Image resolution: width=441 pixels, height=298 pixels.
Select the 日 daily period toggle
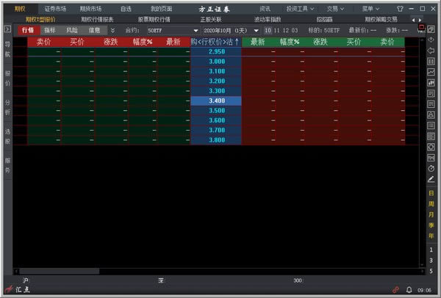pyautogui.click(x=431, y=193)
